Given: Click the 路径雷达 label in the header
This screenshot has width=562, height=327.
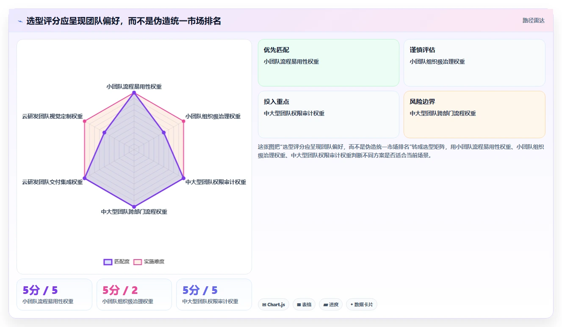Looking at the screenshot, I should click(533, 20).
